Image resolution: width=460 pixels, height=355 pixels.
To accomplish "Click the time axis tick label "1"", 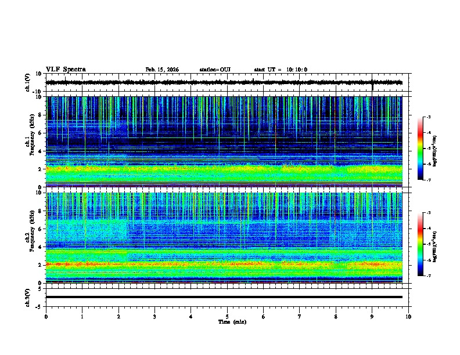I will pos(82,317).
